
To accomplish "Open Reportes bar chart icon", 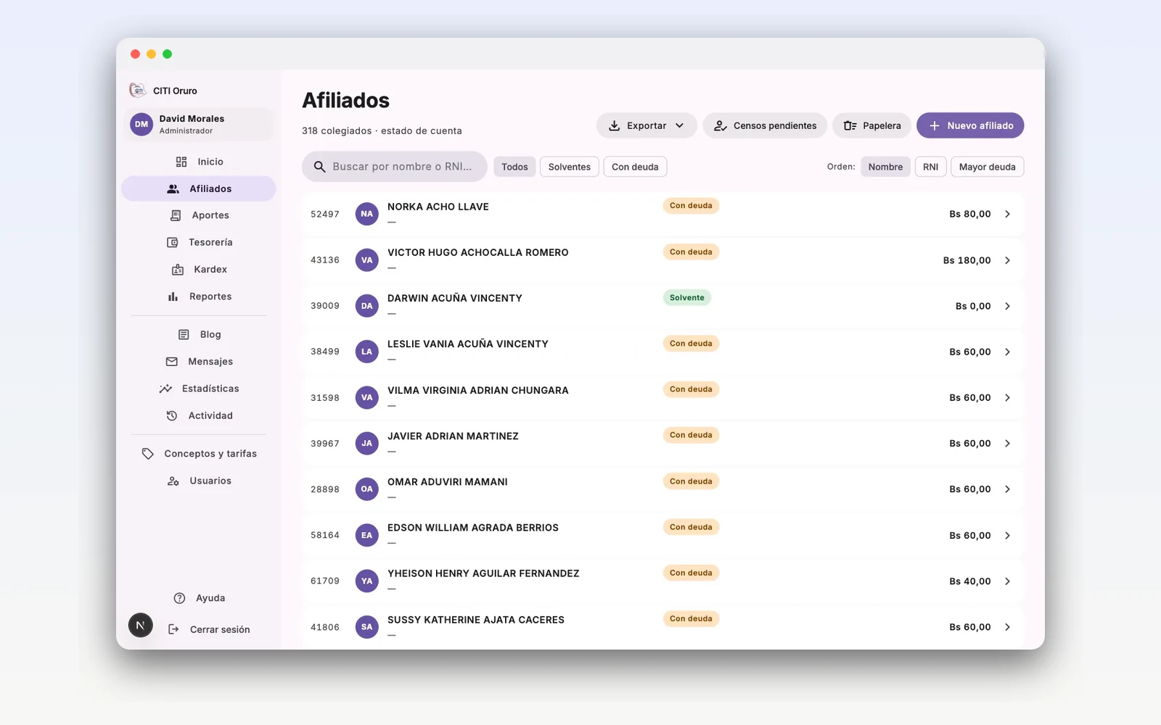I will tap(173, 297).
